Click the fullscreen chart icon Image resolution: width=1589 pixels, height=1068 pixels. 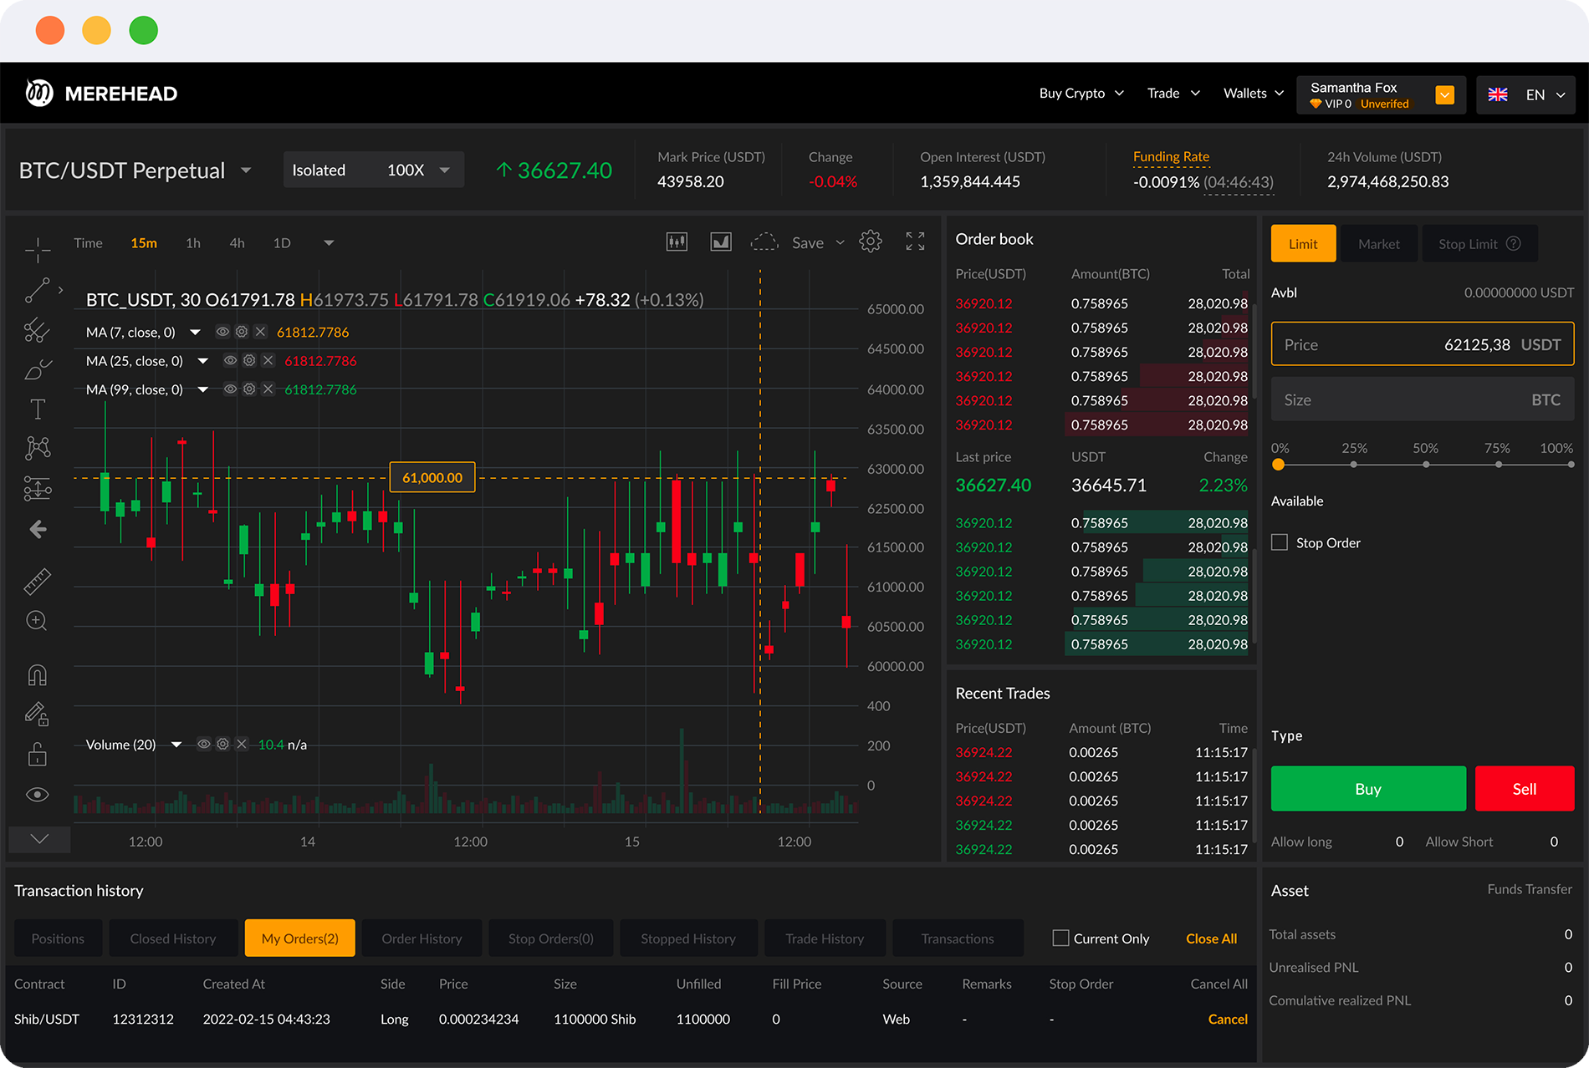915,242
